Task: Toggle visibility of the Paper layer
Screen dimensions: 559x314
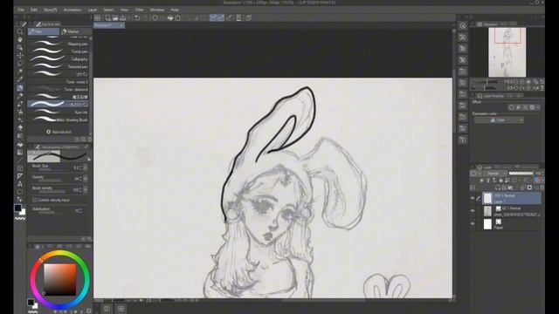Action: pos(473,224)
